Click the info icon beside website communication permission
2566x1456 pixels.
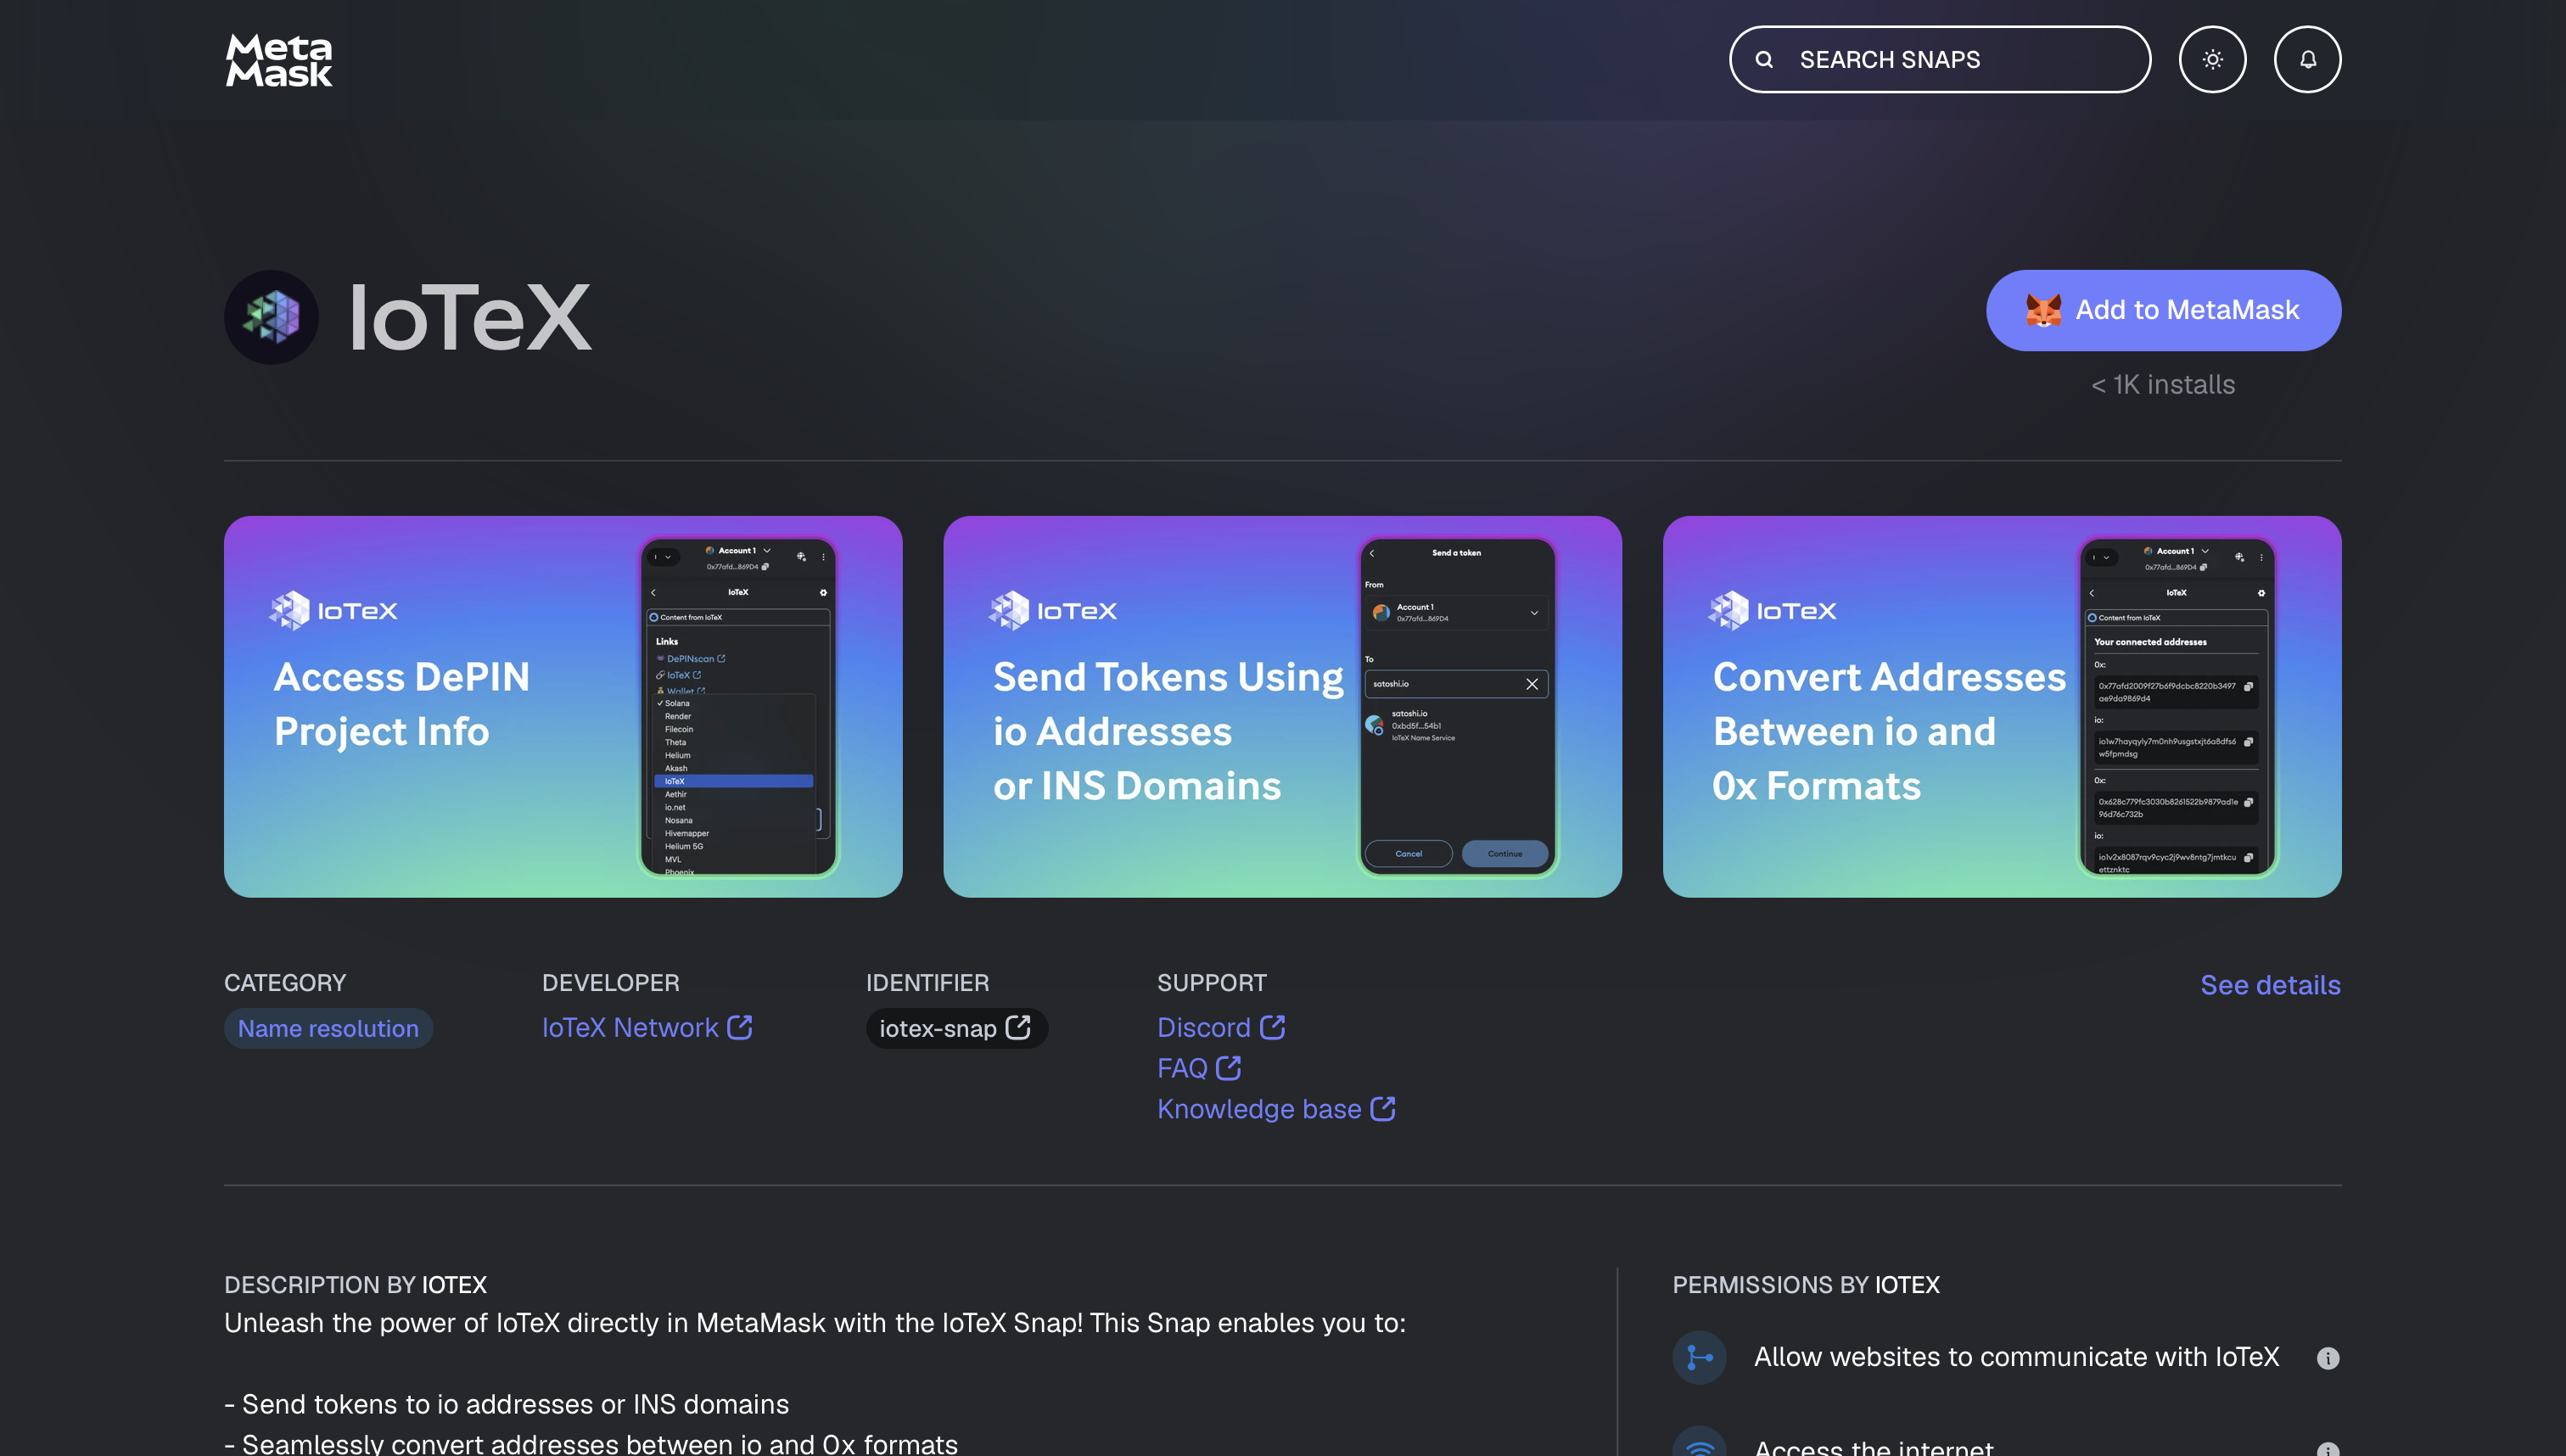click(2330, 1357)
